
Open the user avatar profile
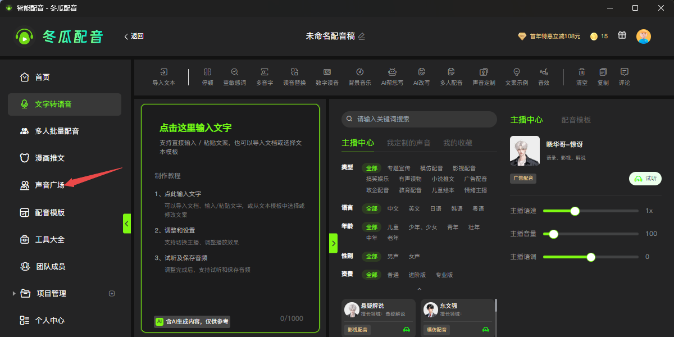(644, 36)
